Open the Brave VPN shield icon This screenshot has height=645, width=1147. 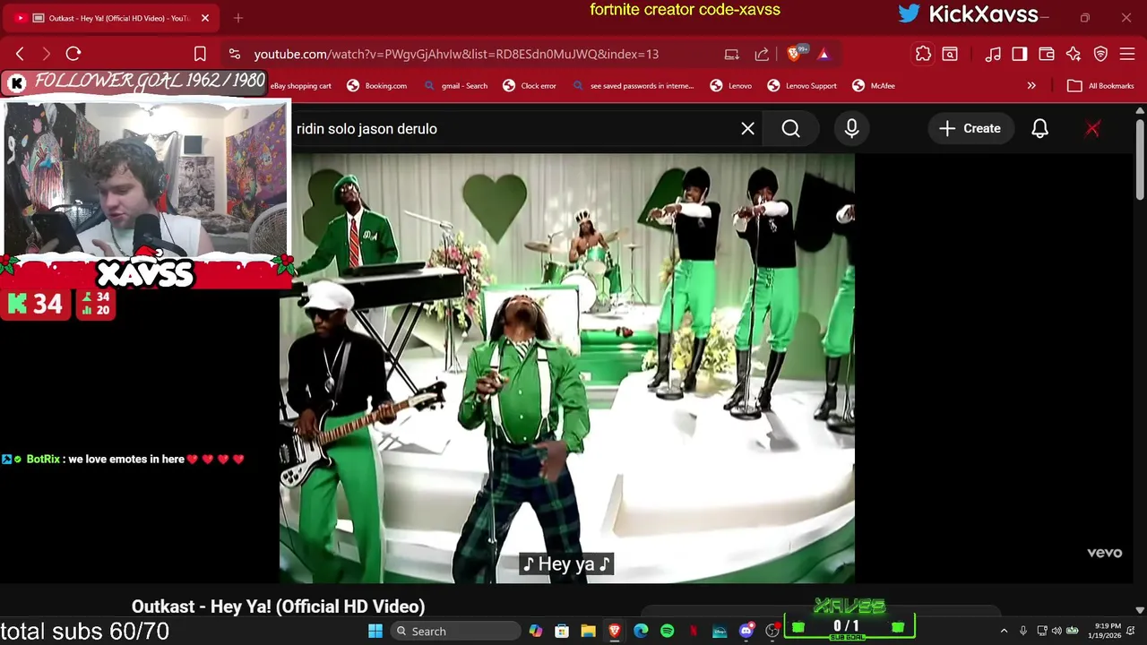[1100, 54]
